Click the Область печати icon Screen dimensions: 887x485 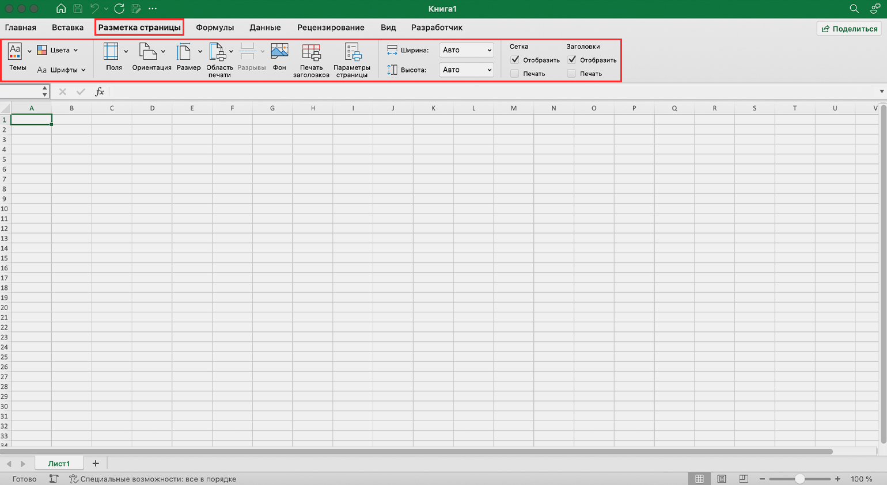pos(217,52)
